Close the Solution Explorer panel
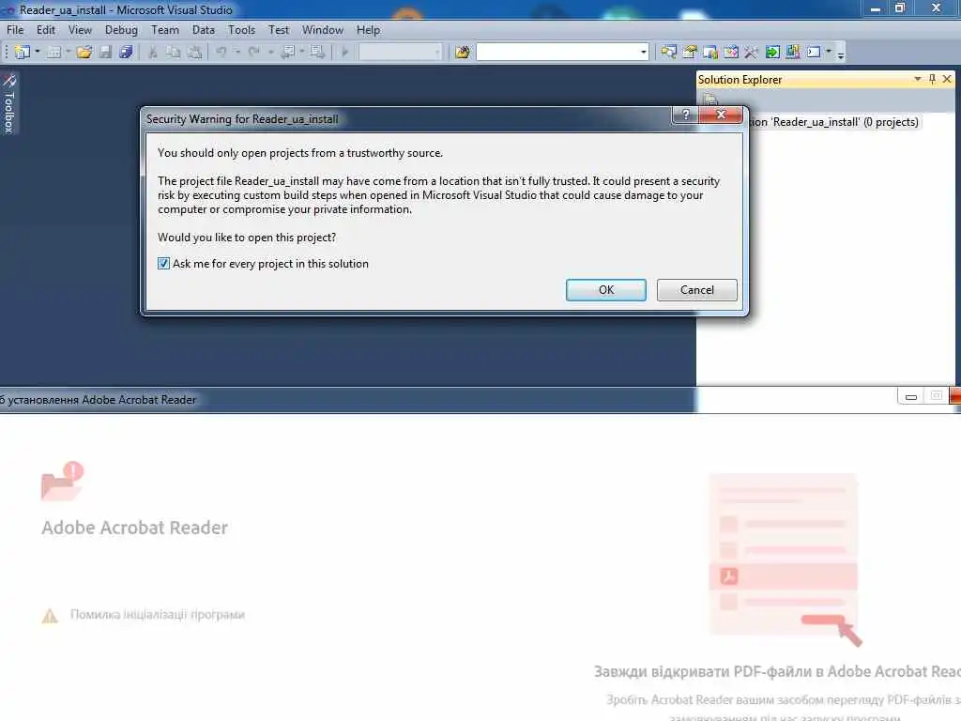This screenshot has height=721, width=961. 947,79
